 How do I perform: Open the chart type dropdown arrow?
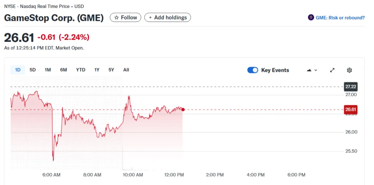point(316,70)
